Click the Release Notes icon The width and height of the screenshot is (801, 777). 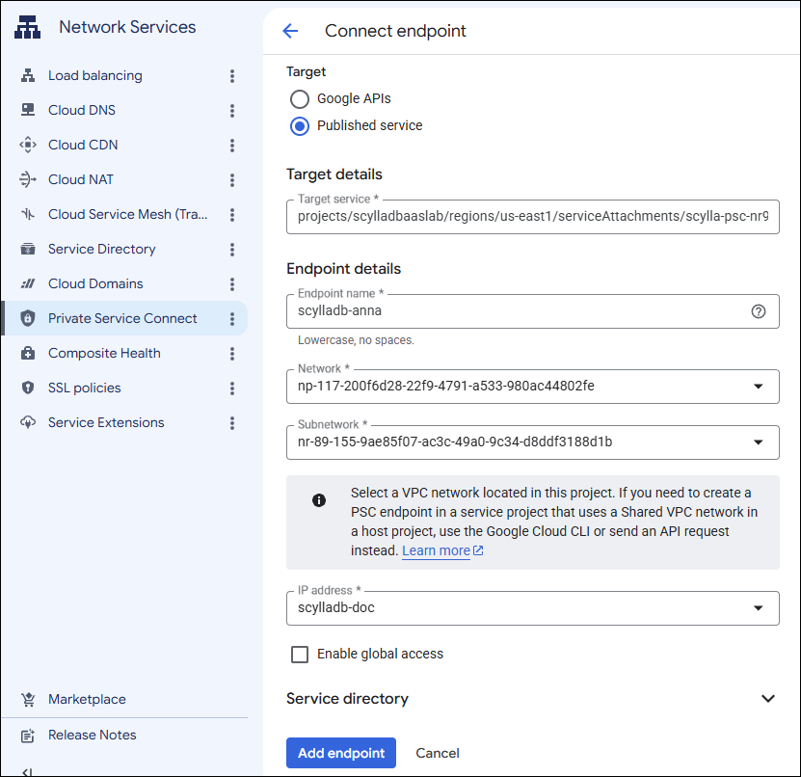pos(28,736)
